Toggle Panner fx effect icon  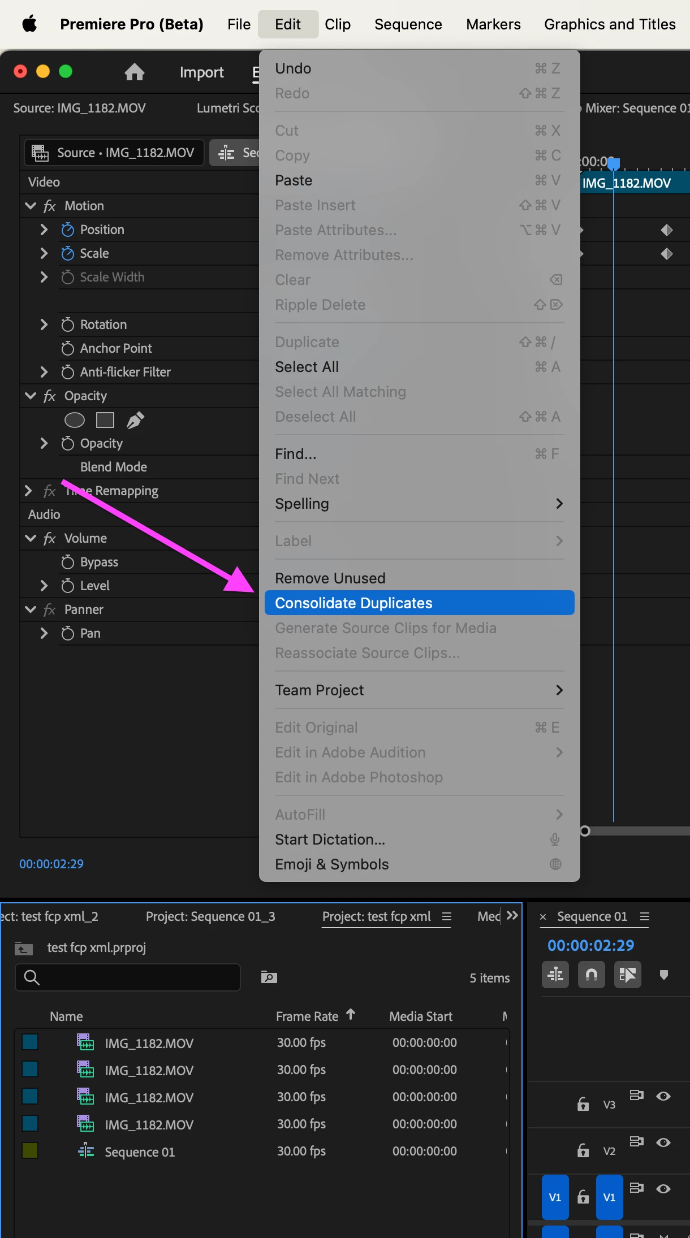click(x=50, y=609)
